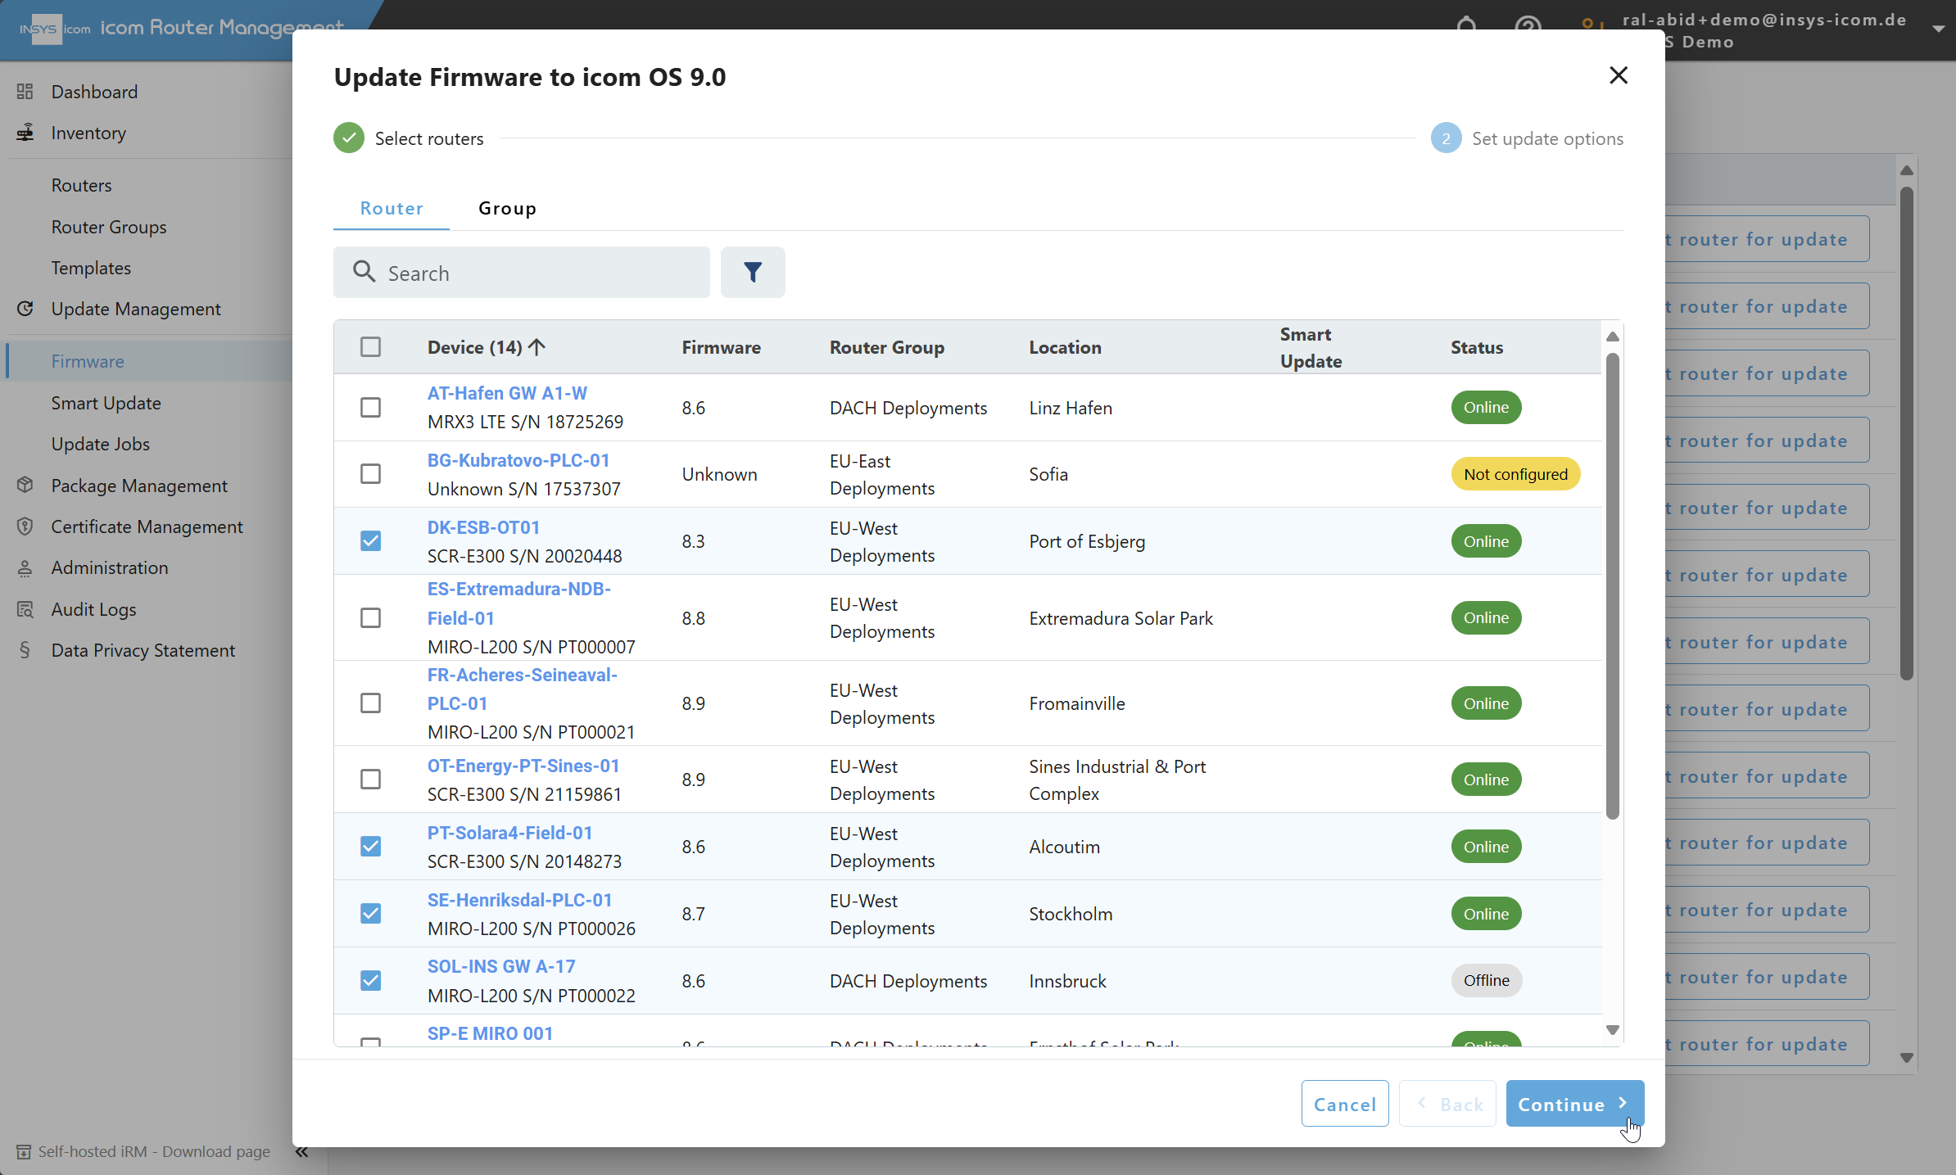
Task: Click the Smart Update column header
Action: pyautogui.click(x=1311, y=347)
